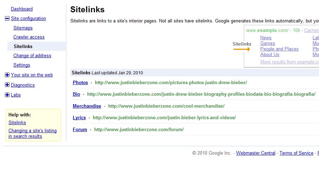Go to Sitemaps page

coord(23,28)
